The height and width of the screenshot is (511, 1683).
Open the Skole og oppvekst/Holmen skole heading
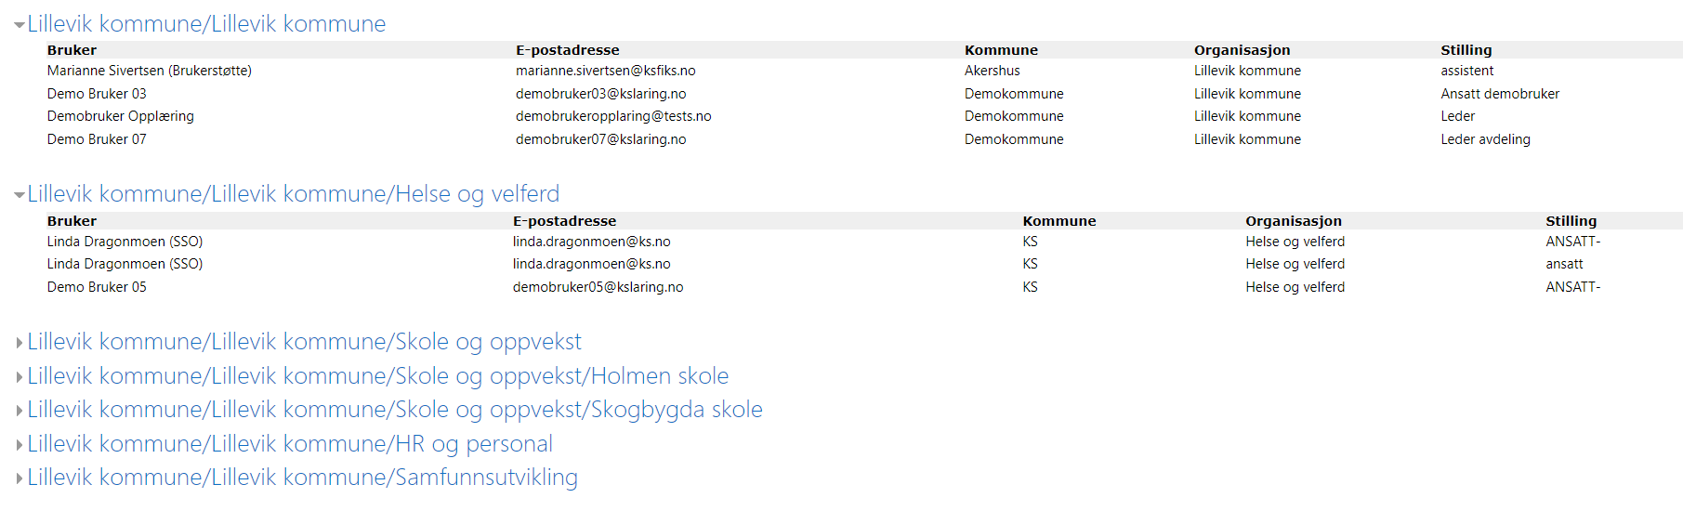point(378,376)
